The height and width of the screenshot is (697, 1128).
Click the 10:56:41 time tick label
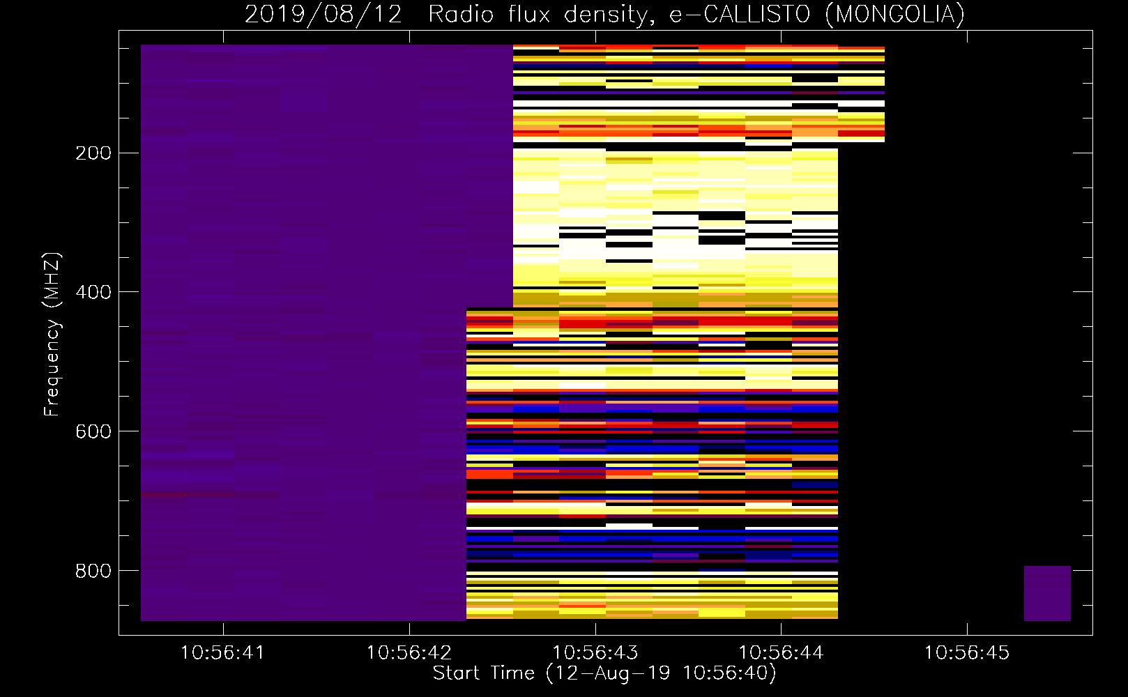(223, 653)
